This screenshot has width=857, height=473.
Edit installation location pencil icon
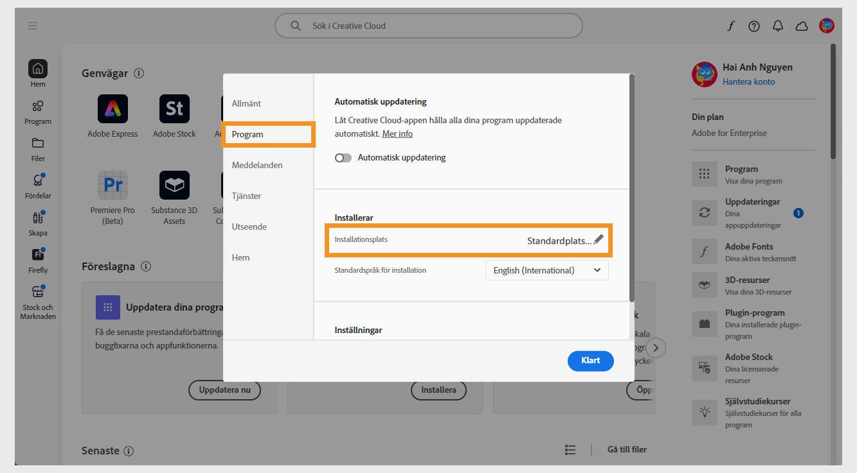click(599, 239)
